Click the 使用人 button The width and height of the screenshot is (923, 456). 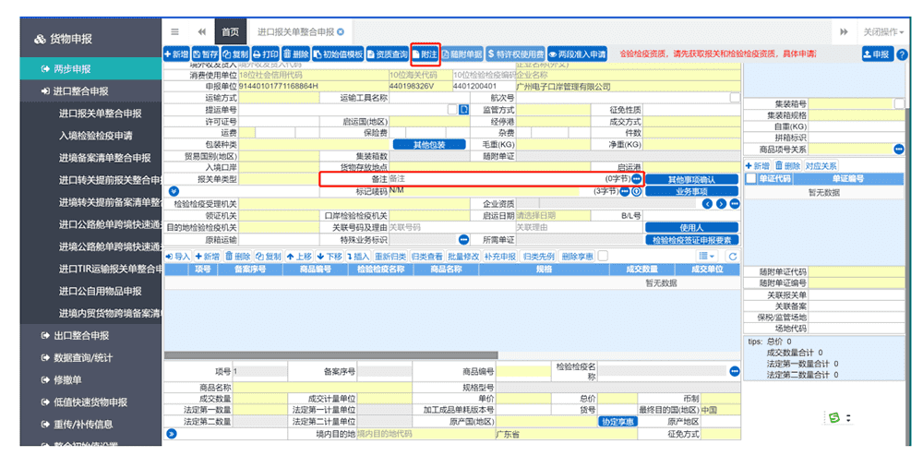point(691,227)
